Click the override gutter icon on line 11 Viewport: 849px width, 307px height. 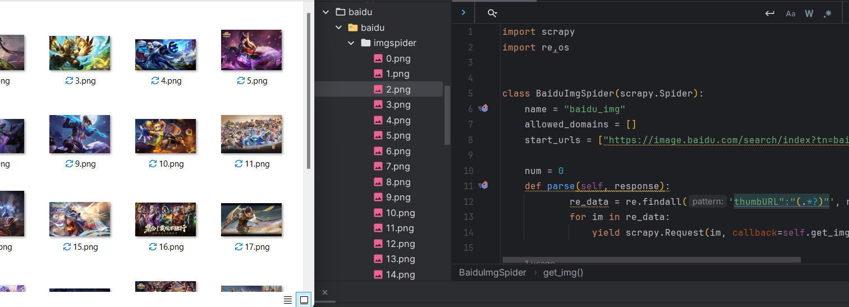483,186
